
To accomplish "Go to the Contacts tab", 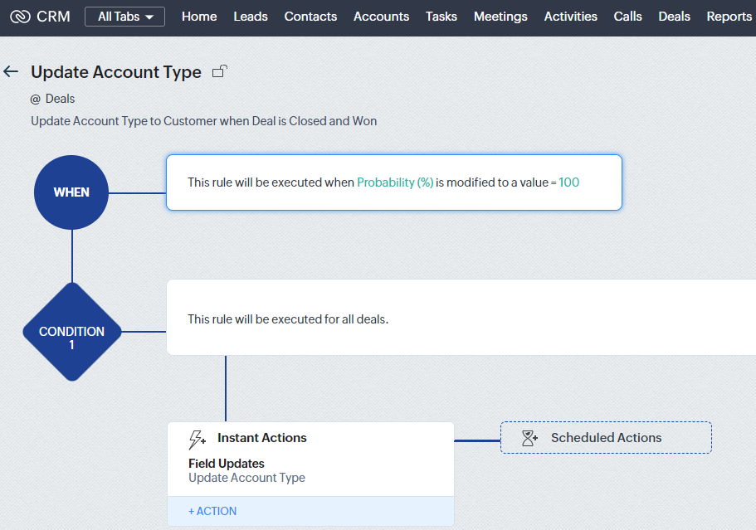I will point(310,17).
